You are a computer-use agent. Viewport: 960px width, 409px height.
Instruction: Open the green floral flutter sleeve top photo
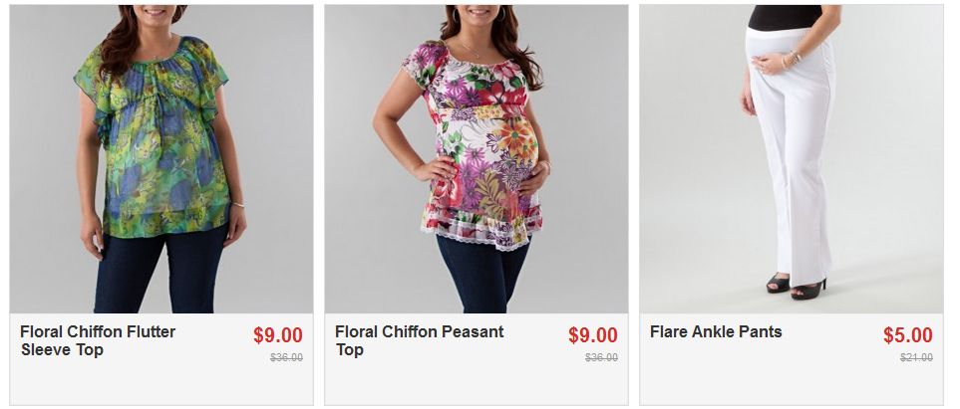click(x=161, y=159)
